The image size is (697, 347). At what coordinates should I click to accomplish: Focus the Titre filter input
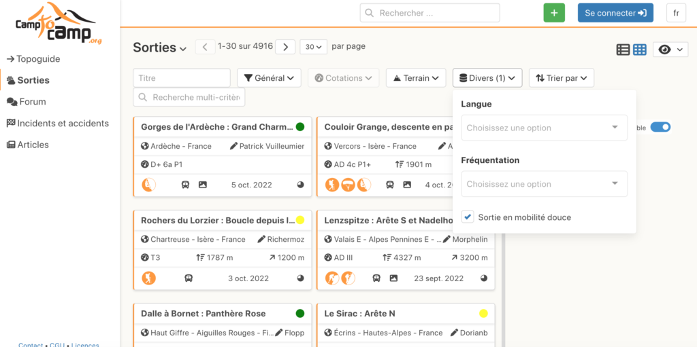[182, 77]
